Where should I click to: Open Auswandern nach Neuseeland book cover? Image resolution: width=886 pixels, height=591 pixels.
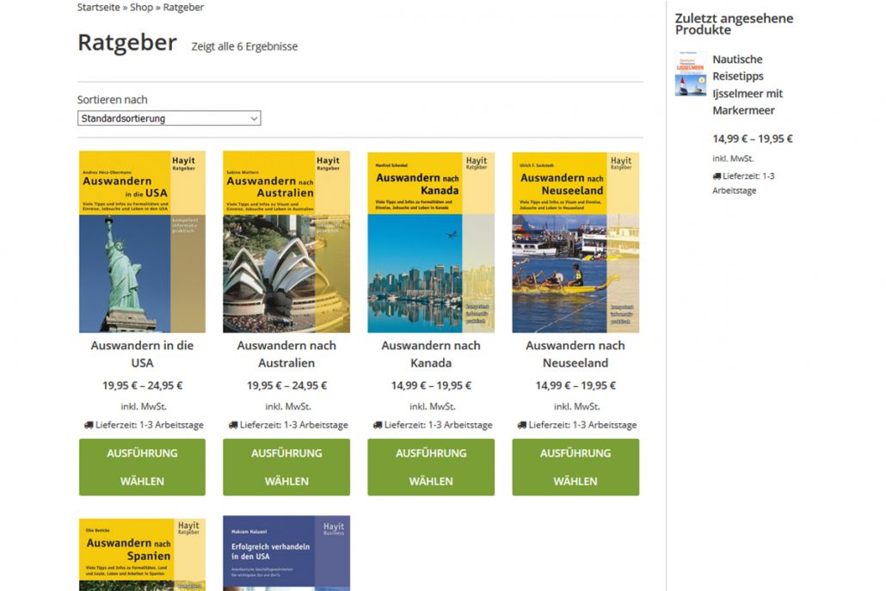[575, 242]
